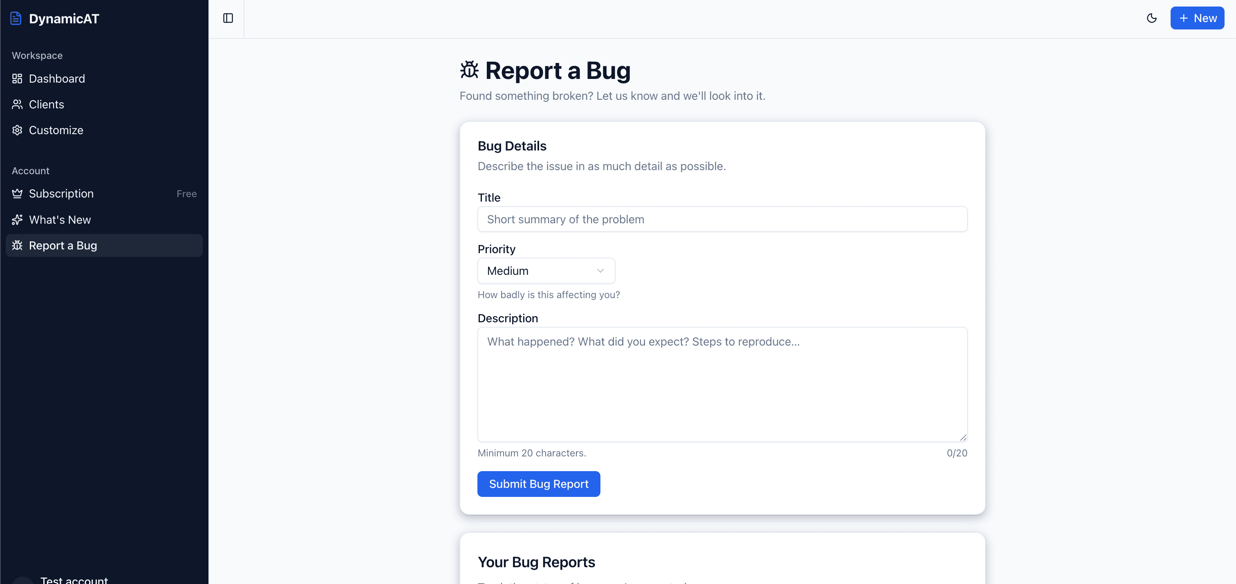1236x584 pixels.
Task: Toggle the sidebar panel icon
Action: click(x=228, y=18)
